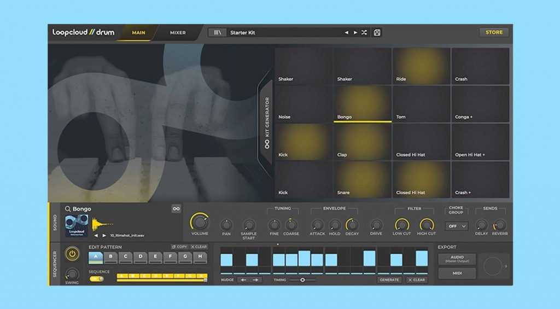Open the Choke Group dropdown
The height and width of the screenshot is (309, 560).
[x=456, y=226]
